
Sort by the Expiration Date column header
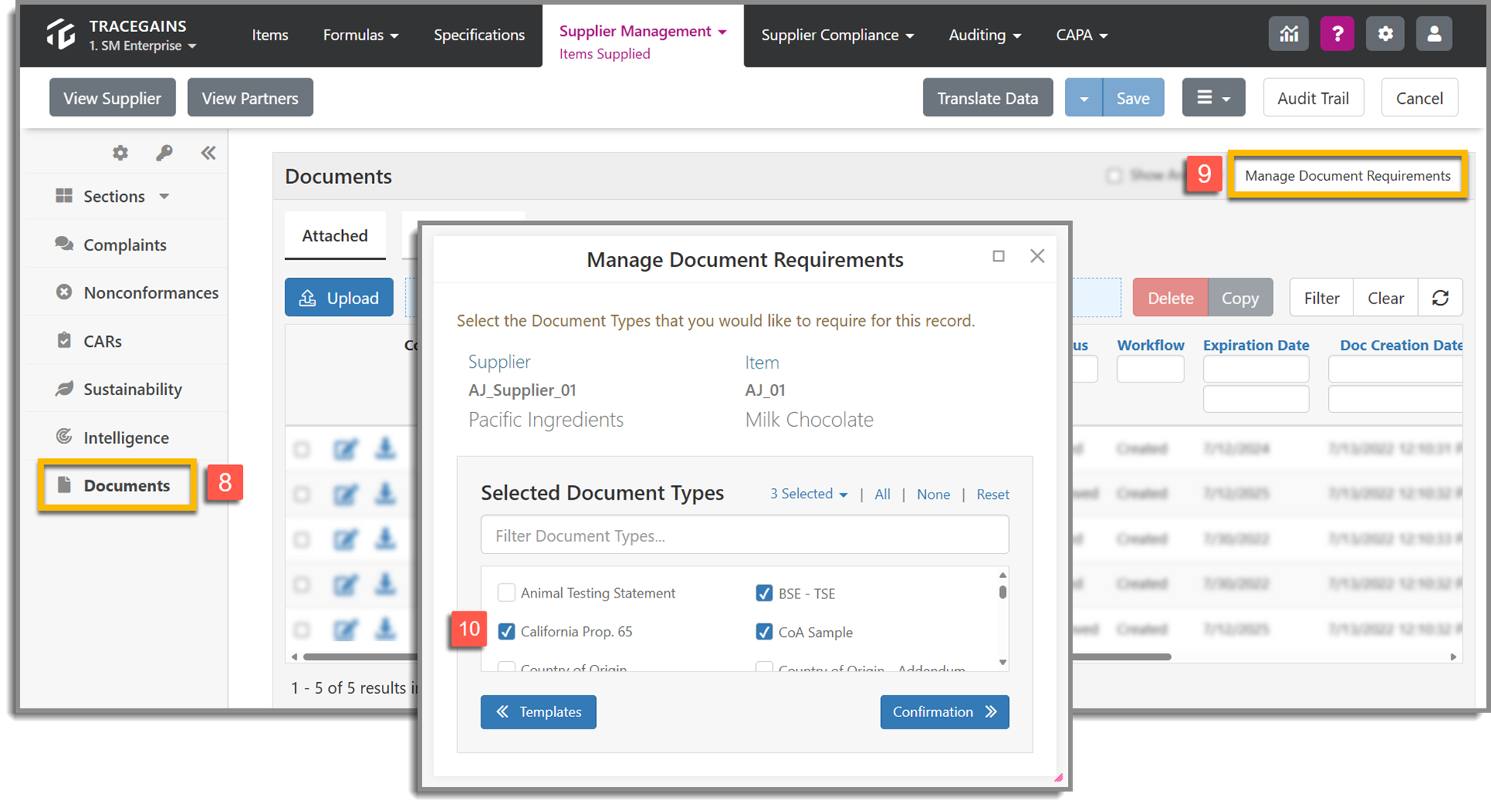tap(1256, 345)
